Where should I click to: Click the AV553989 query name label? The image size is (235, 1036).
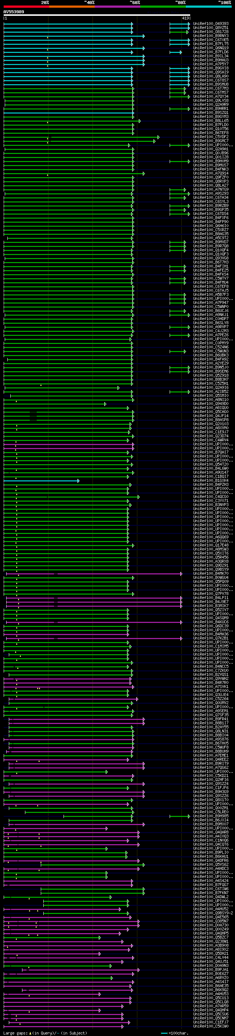pyautogui.click(x=14, y=12)
